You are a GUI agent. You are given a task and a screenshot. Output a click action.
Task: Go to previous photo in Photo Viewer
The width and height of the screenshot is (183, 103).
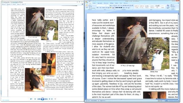[39, 99]
